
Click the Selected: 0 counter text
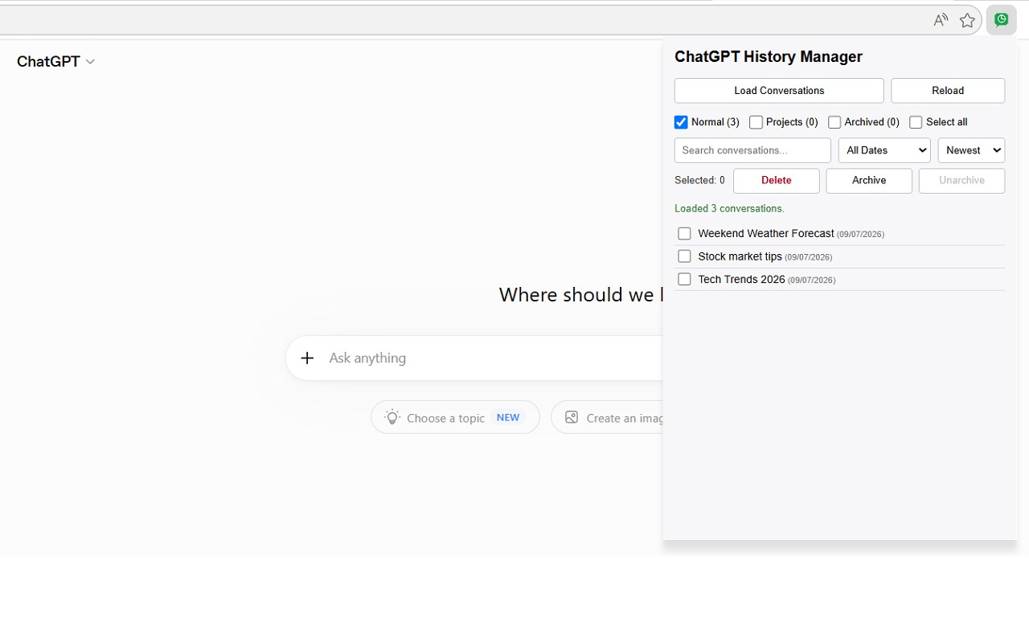(699, 181)
